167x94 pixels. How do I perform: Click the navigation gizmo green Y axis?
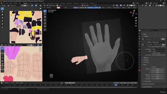tap(134, 11)
